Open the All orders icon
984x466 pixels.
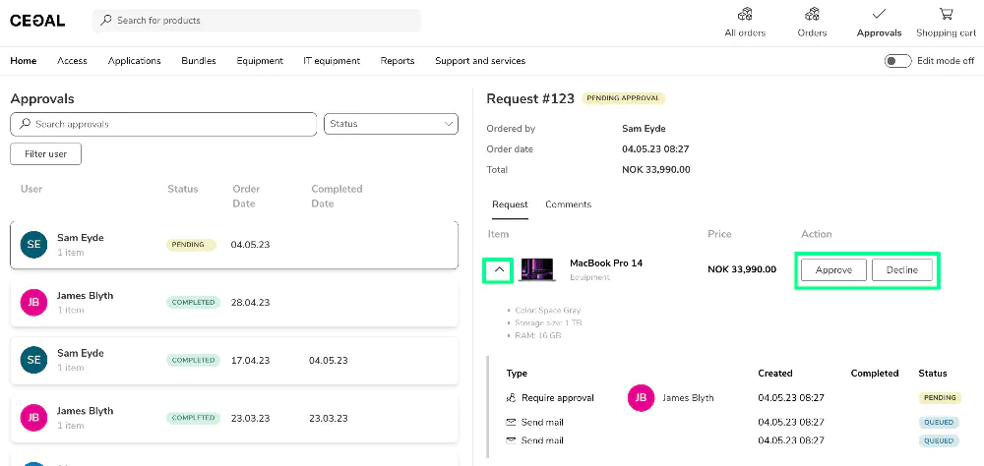coord(745,15)
